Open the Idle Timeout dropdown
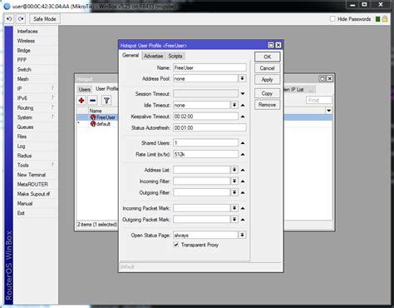Viewport: 394px width, 308px height. (x=234, y=105)
